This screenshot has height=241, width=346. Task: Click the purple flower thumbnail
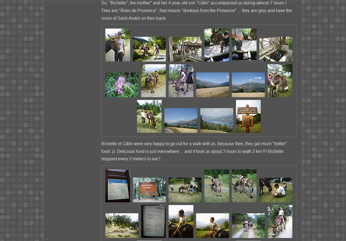122,85
